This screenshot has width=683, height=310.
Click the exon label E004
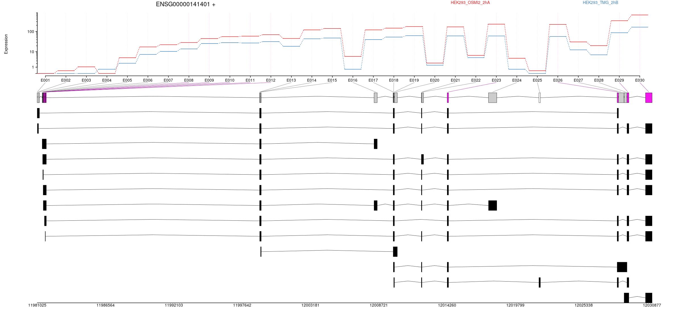[107, 80]
